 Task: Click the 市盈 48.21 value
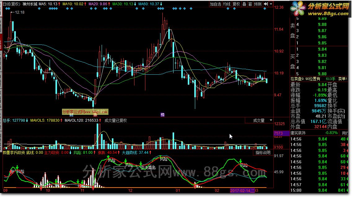coord(321,116)
